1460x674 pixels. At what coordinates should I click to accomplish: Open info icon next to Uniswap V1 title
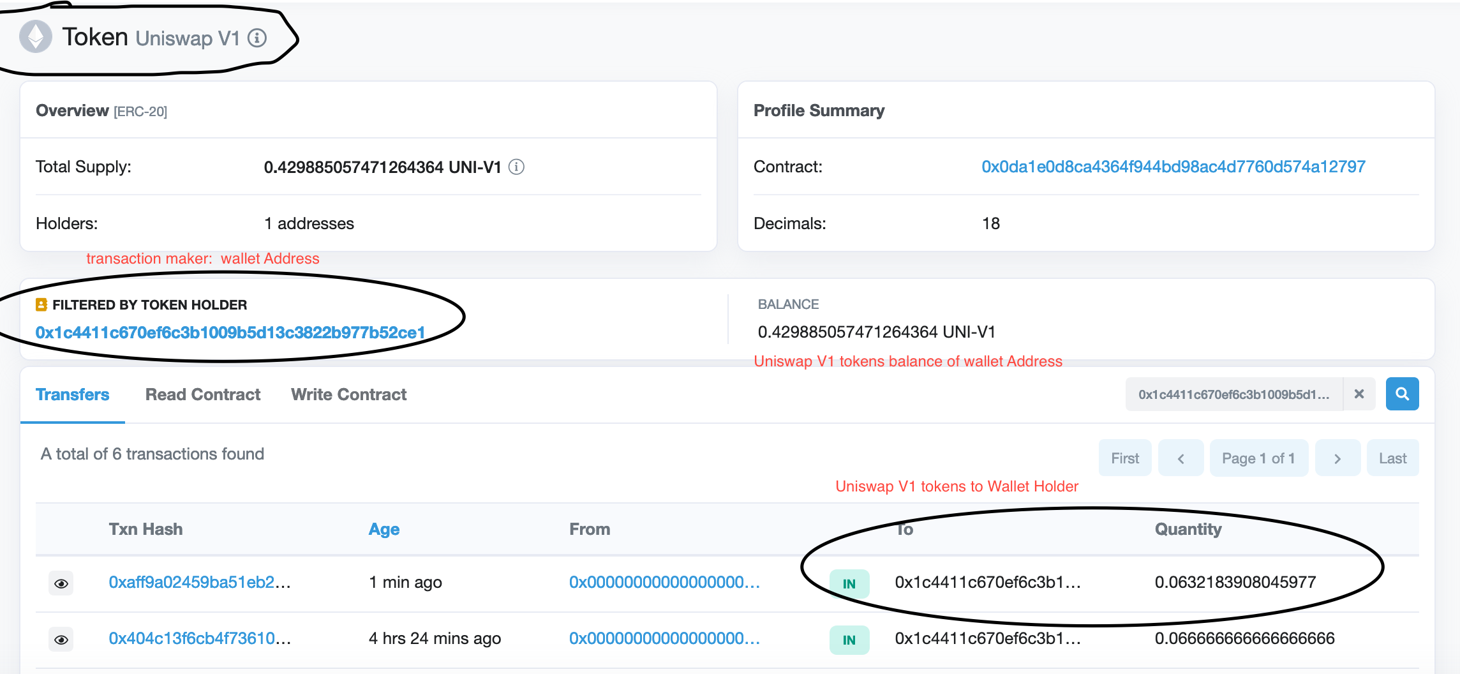point(257,38)
